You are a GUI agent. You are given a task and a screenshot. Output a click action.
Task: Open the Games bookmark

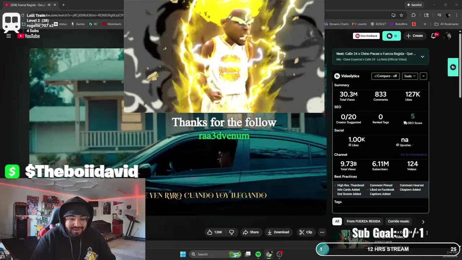[x=78, y=24]
